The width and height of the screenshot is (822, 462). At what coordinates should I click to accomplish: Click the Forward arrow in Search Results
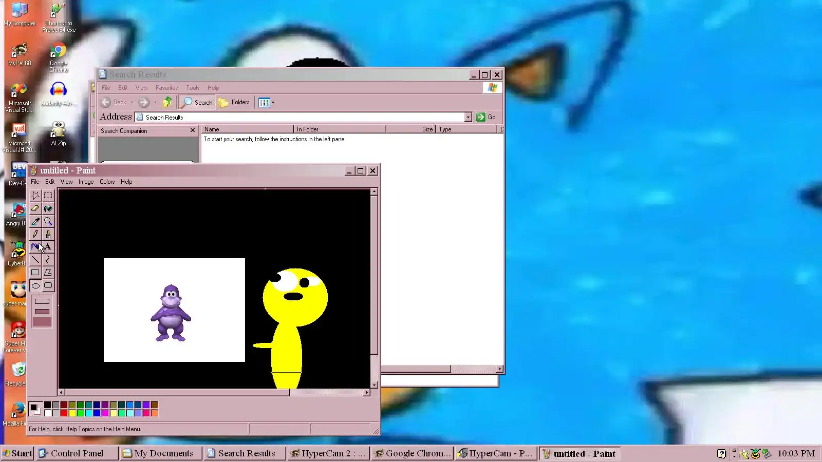pyautogui.click(x=144, y=102)
